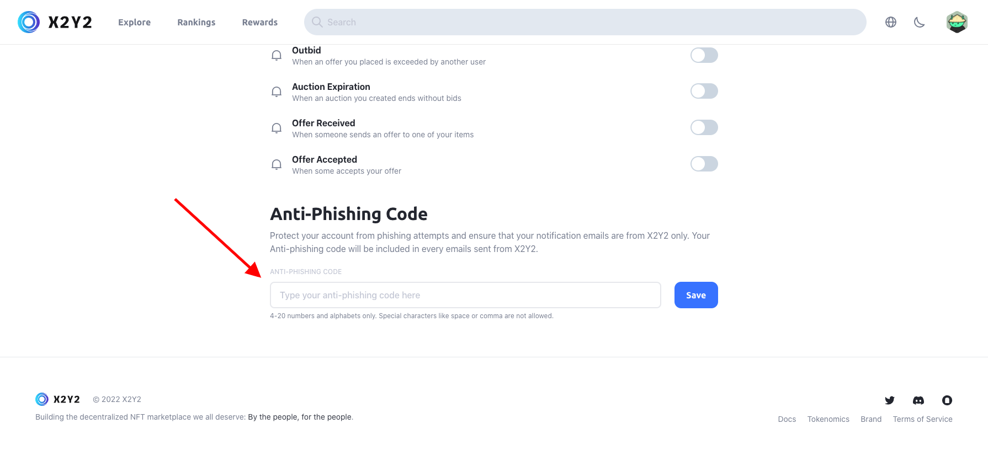
Task: Click the bell icon next to Outbid
Action: click(x=277, y=55)
